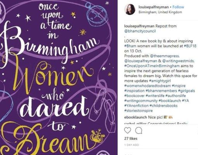Open ebooklaunch commenter profile
This screenshot has width=198, height=155.
point(136,117)
